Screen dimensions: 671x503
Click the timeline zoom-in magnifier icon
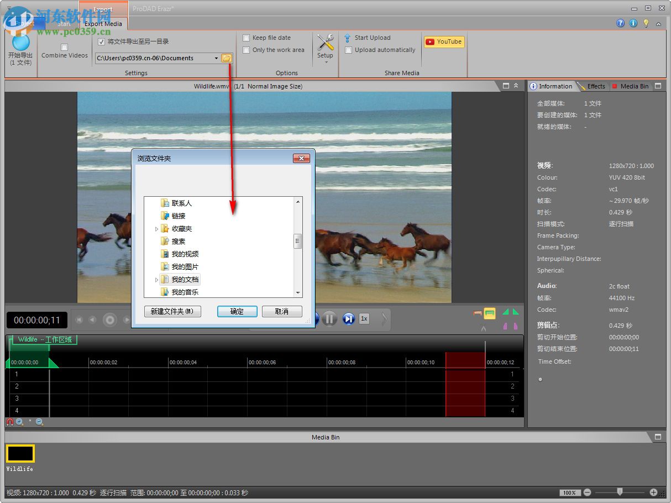pyautogui.click(x=19, y=422)
